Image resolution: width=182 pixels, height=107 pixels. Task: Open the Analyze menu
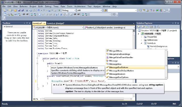point(97,7)
